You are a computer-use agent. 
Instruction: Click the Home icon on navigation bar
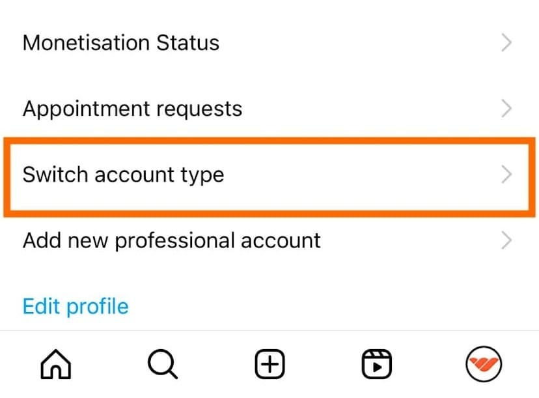coord(55,363)
